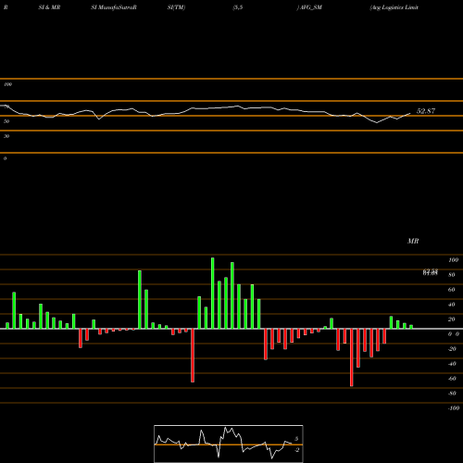Click the tallest green MR histogram bar

[x=213, y=294]
